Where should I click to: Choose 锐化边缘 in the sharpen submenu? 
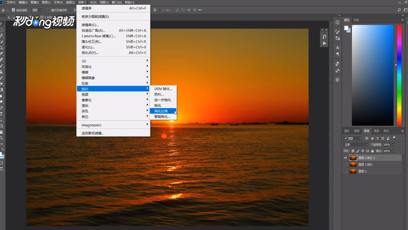pyautogui.click(x=163, y=111)
